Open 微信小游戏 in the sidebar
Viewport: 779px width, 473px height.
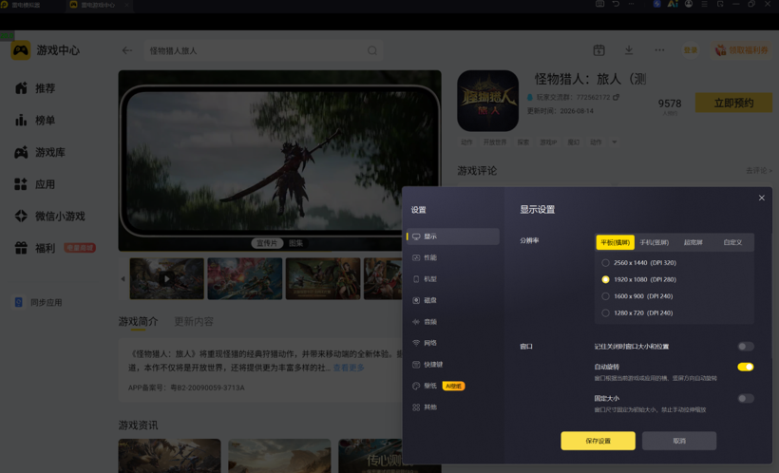(x=49, y=217)
